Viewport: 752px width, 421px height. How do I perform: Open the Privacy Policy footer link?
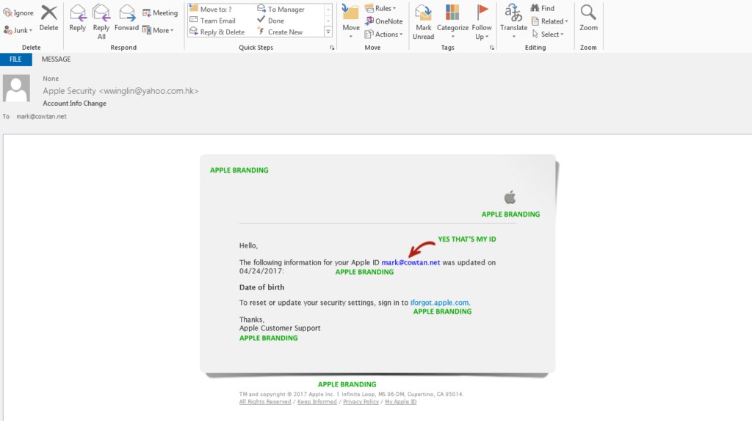coord(361,402)
